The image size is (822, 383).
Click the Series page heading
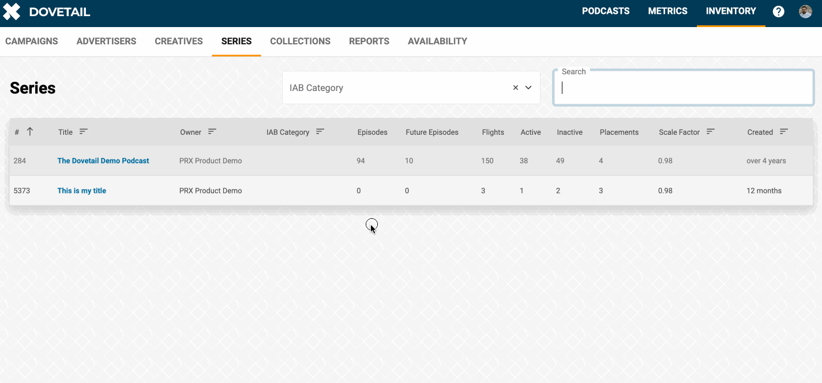click(33, 88)
